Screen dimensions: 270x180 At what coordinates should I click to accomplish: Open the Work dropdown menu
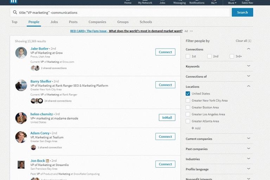232,2
